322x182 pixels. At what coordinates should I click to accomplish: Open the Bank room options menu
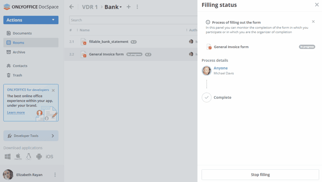click(137, 7)
